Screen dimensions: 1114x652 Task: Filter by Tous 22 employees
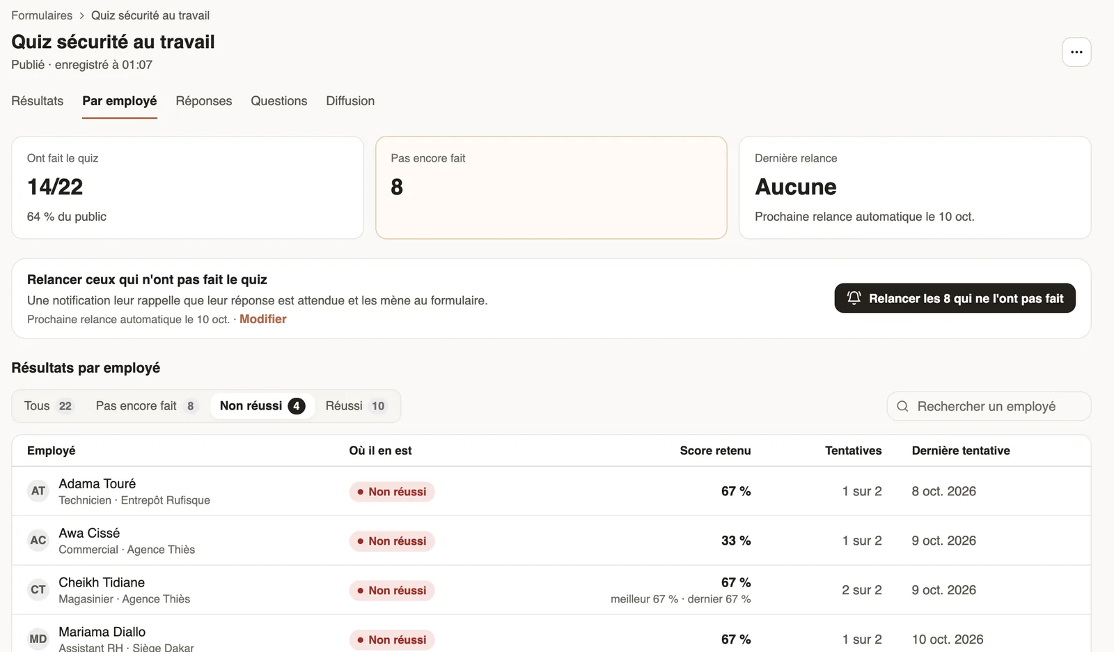coord(49,406)
